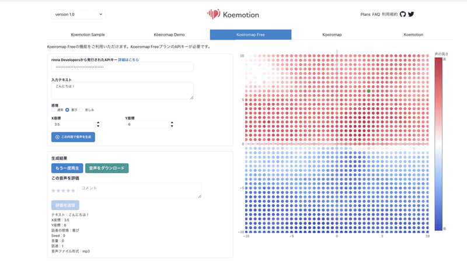Switch to Koeiromap Demo tab
The height and width of the screenshot is (263, 467).
(169, 34)
